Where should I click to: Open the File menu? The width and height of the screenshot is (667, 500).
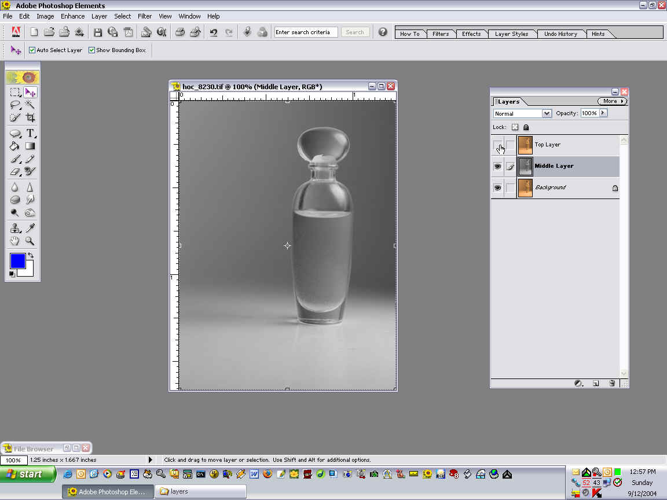(x=8, y=16)
